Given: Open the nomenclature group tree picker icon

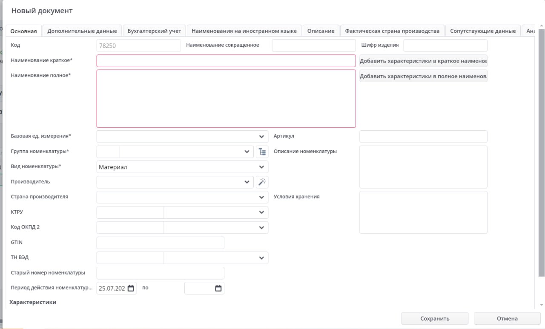Looking at the screenshot, I should pyautogui.click(x=262, y=152).
